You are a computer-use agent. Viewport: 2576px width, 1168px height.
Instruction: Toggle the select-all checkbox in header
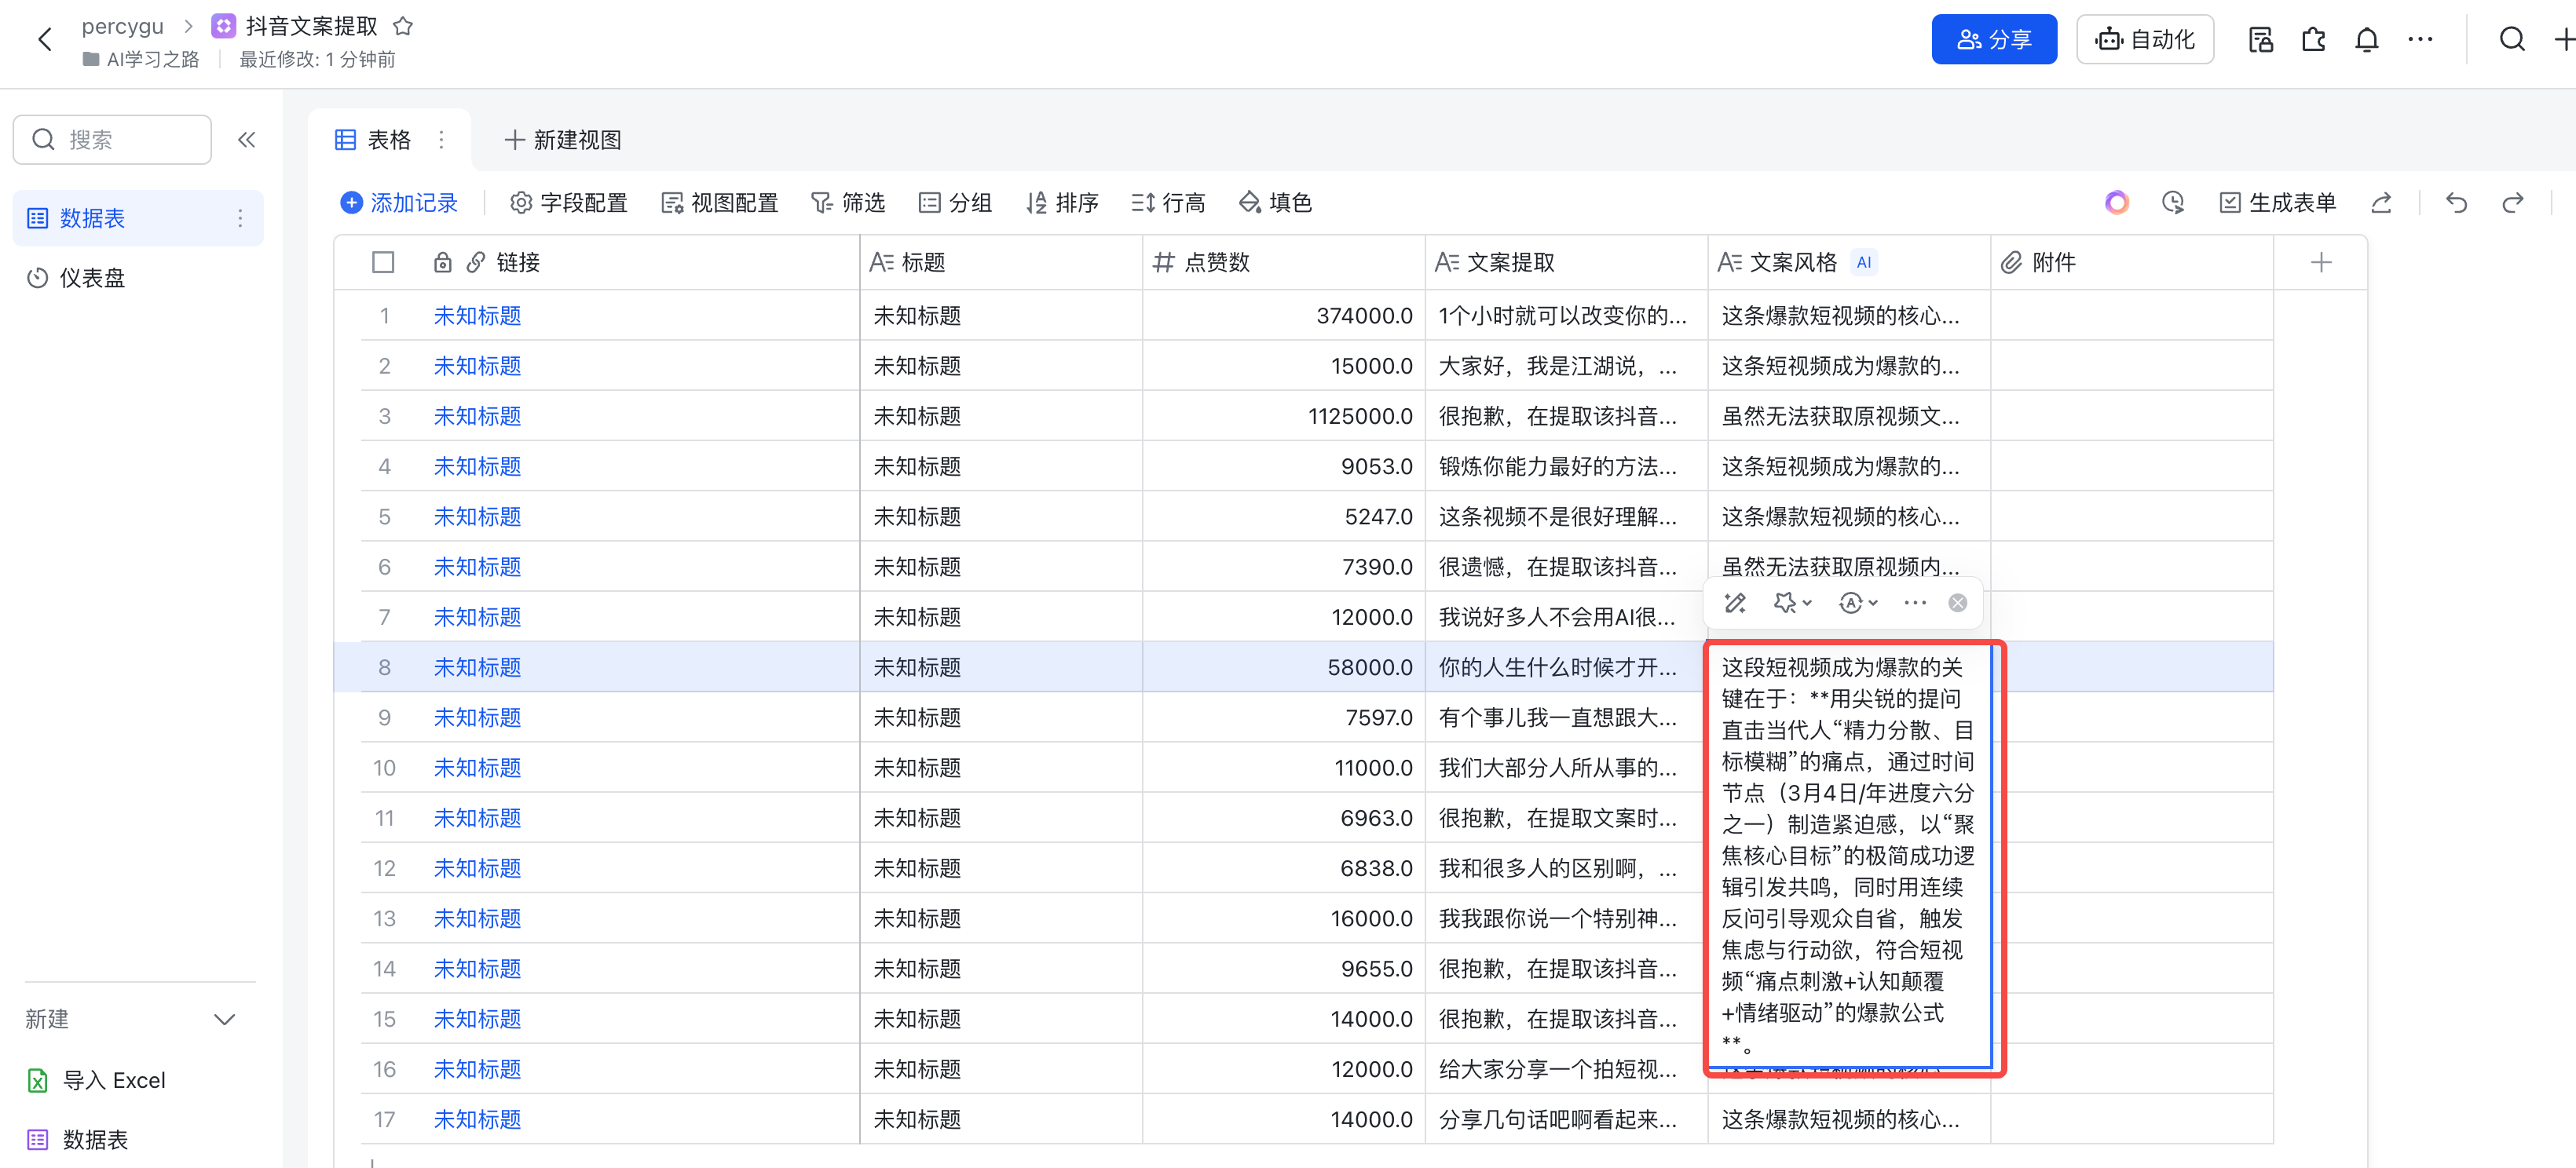click(x=383, y=261)
